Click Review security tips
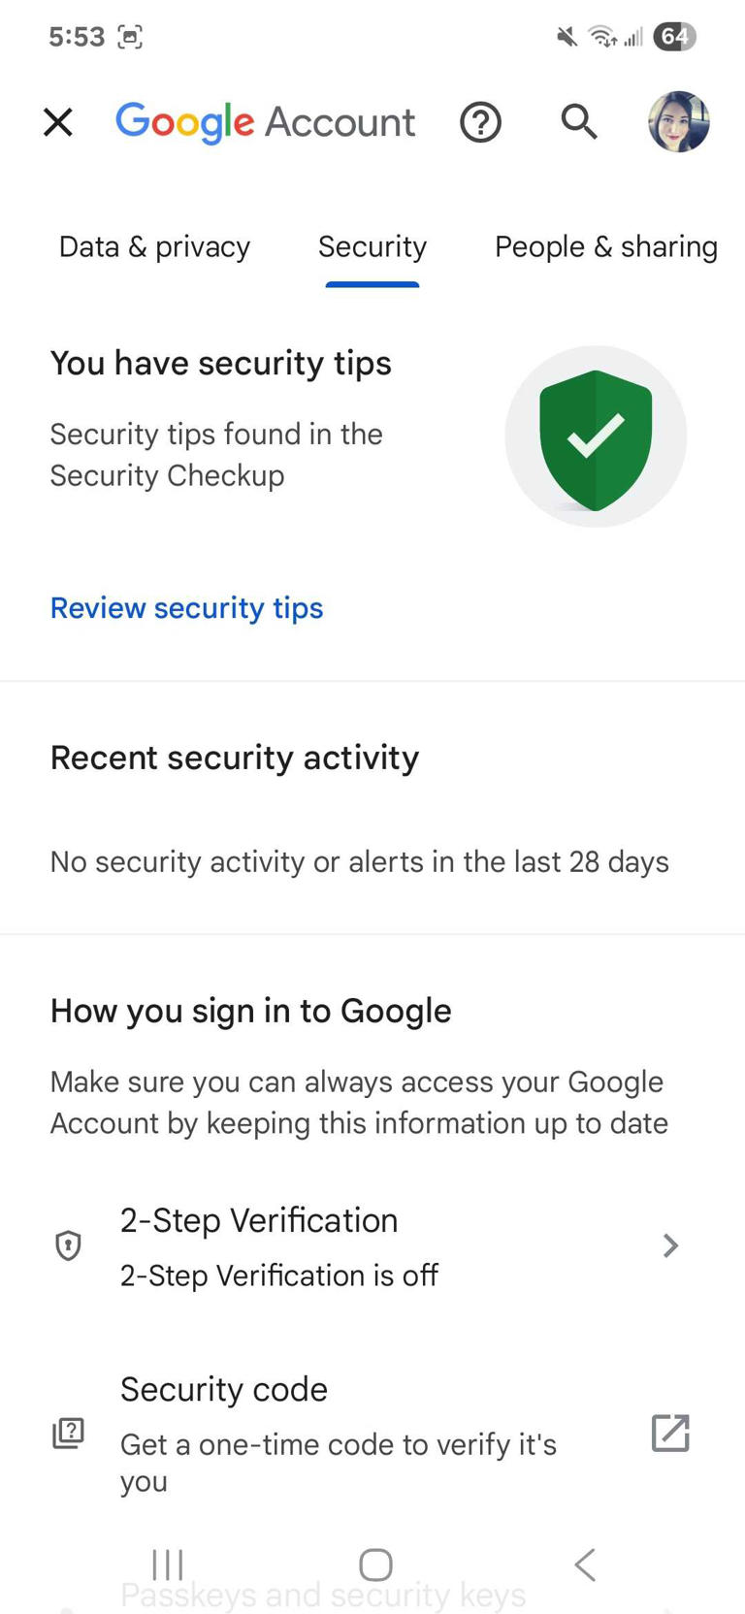 pos(186,608)
